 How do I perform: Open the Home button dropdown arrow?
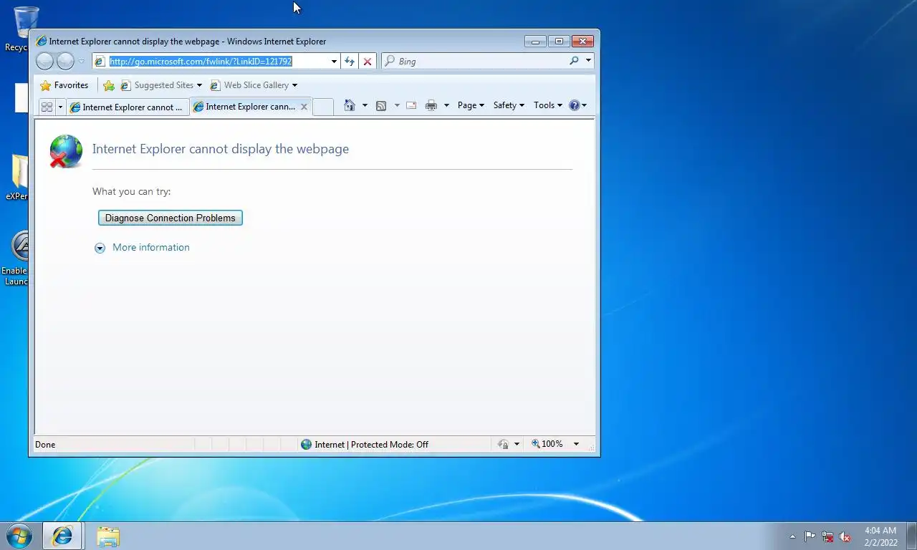click(x=365, y=105)
